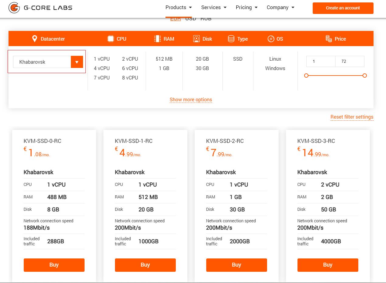386x283 pixels.
Task: Click the 8 GB disk value
Action: coord(53,210)
